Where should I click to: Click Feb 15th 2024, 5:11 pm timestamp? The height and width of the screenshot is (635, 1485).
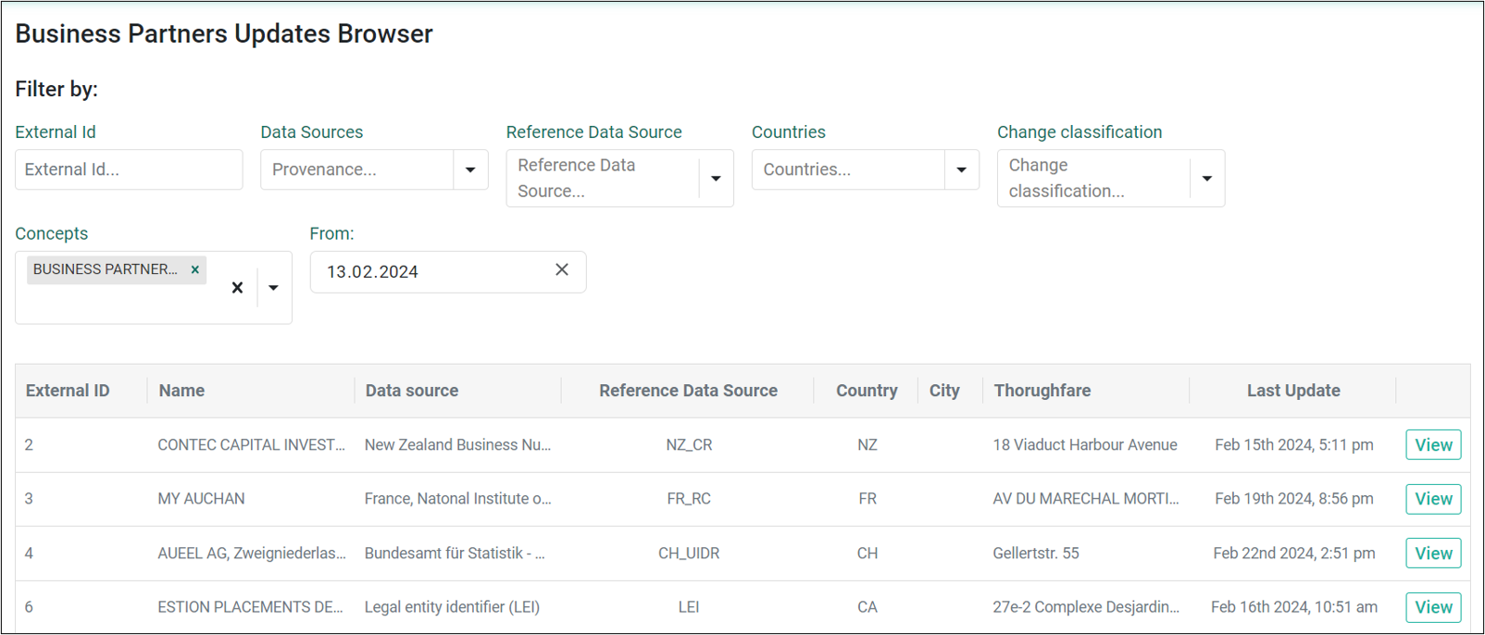(x=1294, y=445)
